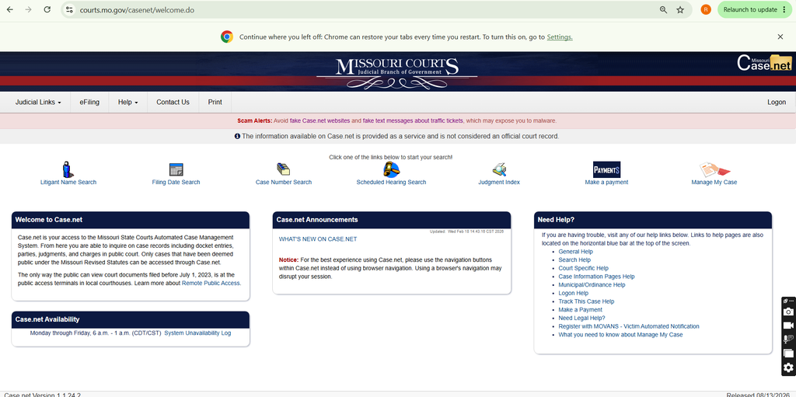Screen dimensions: 796x397
Task: Click the Case.net Availability header
Action: [x=131, y=319]
